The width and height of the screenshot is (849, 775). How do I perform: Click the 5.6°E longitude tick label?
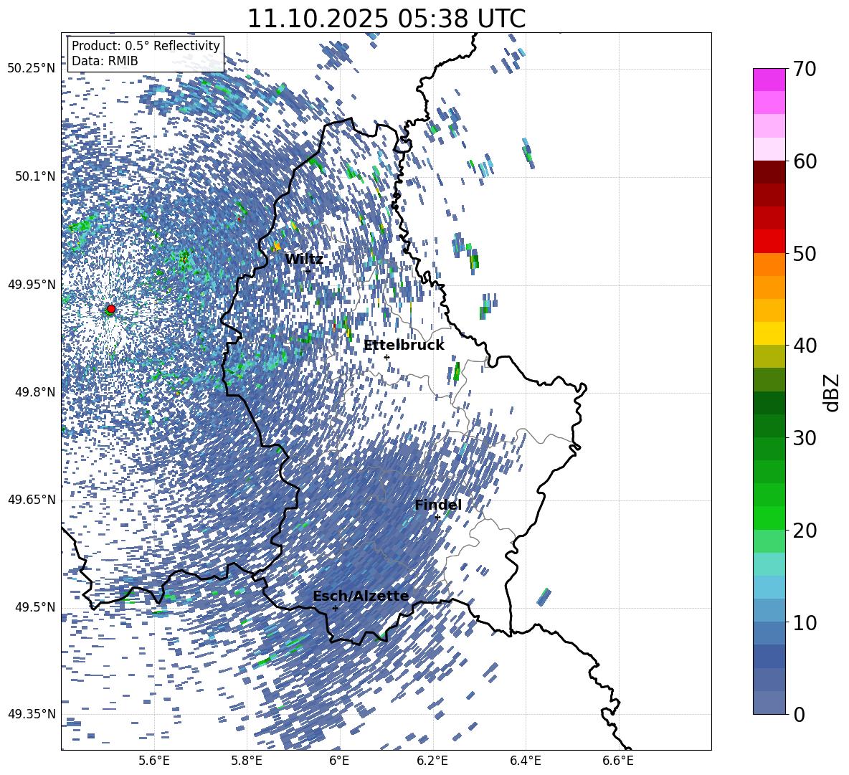[x=154, y=761]
